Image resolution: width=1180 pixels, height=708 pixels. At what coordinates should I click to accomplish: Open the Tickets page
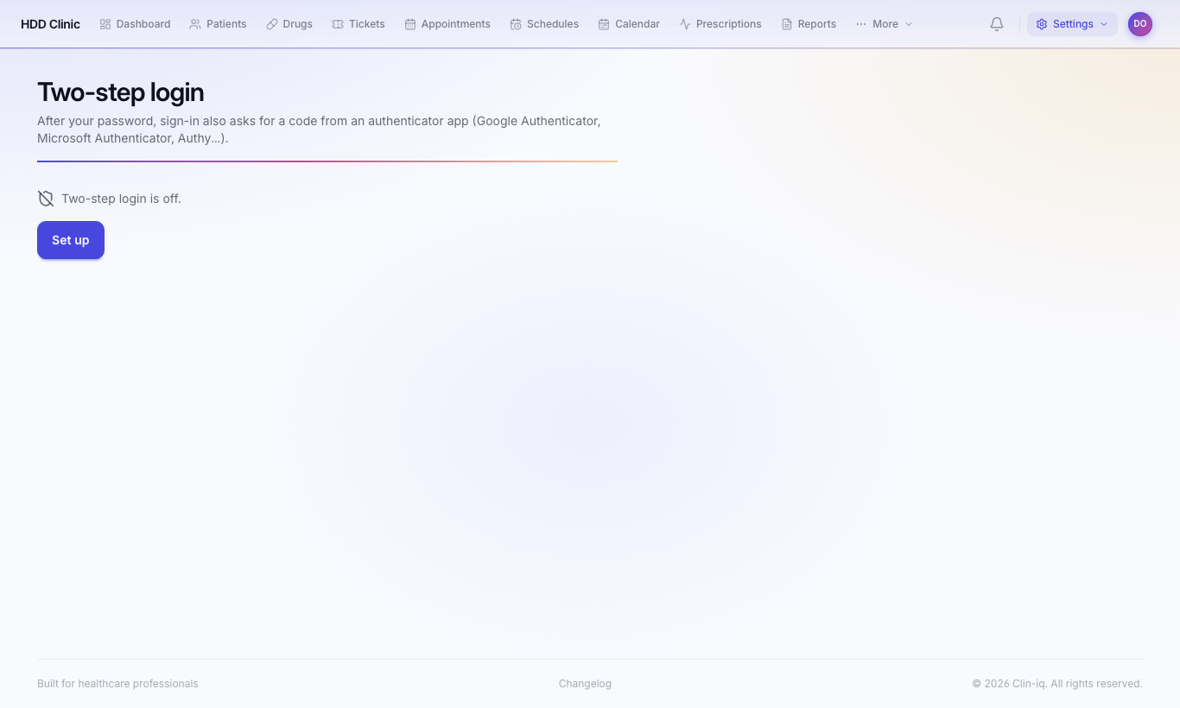[358, 24]
